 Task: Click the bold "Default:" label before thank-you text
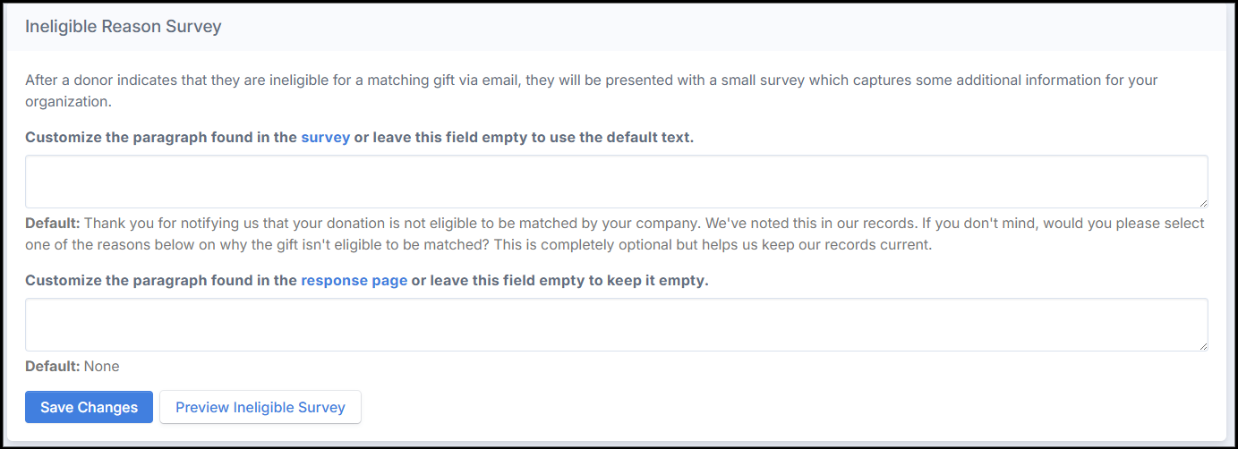pos(53,223)
